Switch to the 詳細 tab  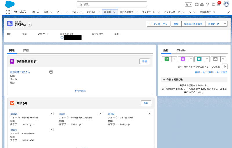pyautogui.click(x=26, y=50)
